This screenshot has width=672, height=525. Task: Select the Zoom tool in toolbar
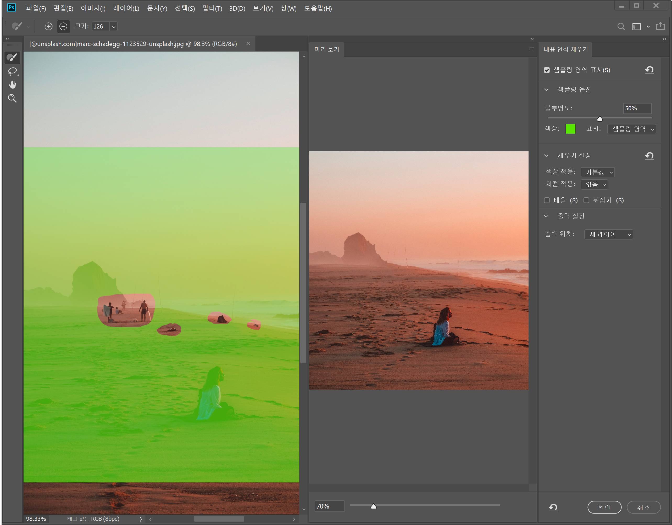coord(12,98)
